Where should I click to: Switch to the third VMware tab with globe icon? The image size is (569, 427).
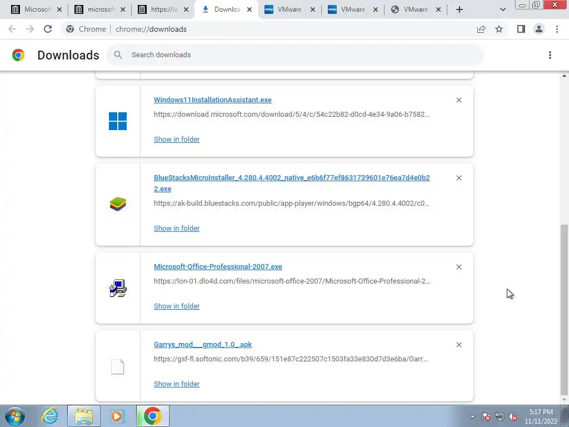(x=416, y=9)
